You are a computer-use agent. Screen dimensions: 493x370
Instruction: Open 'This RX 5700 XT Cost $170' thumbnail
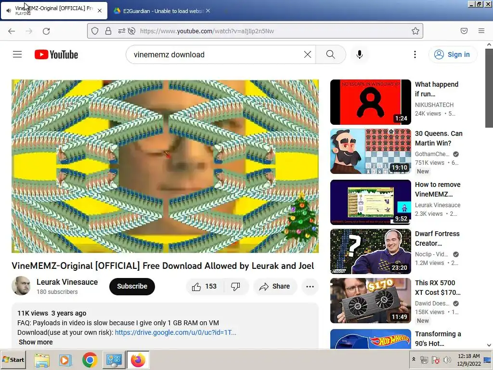tap(370, 301)
